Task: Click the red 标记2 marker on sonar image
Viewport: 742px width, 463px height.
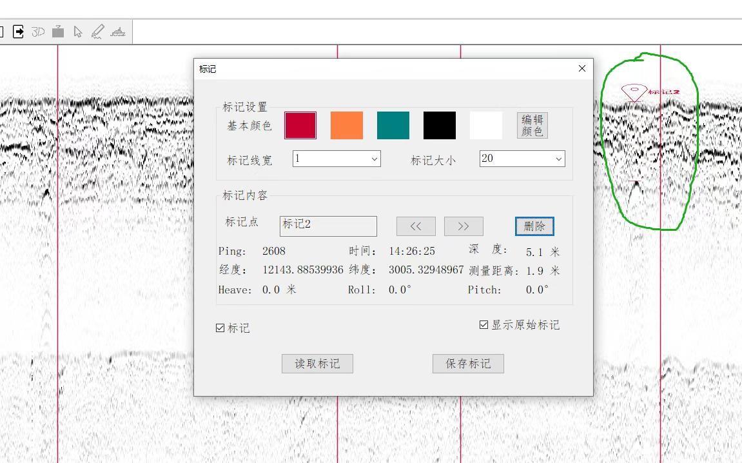Action: [x=634, y=92]
